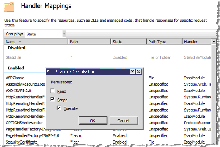Select the SecurityCertificate handler row
This screenshot has height=147, width=220.
(107, 142)
